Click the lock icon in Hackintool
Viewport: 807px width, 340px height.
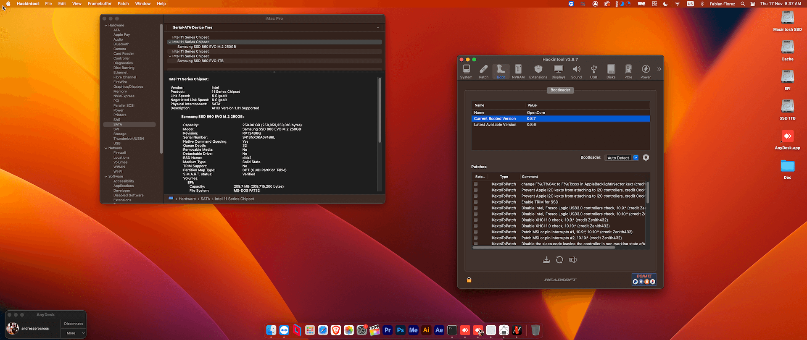point(469,280)
